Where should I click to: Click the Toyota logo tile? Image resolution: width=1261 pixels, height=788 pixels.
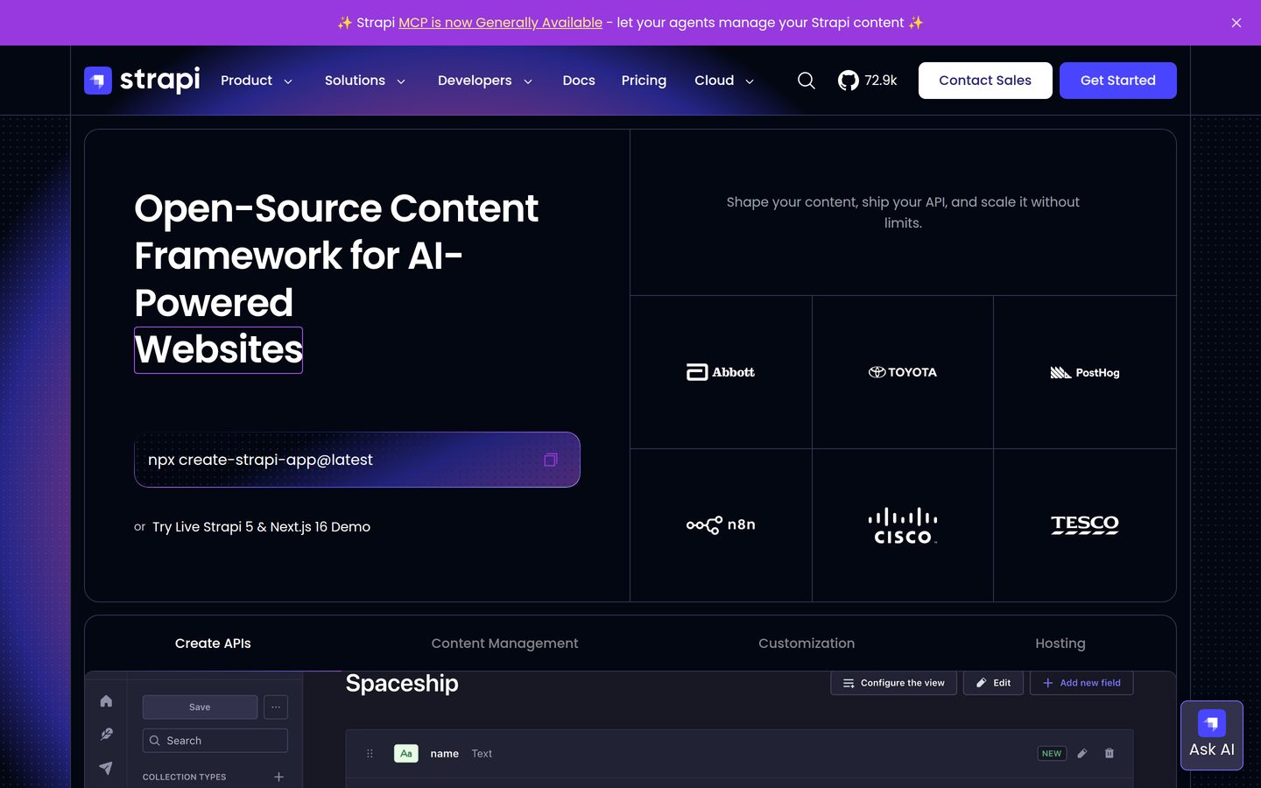[903, 372]
